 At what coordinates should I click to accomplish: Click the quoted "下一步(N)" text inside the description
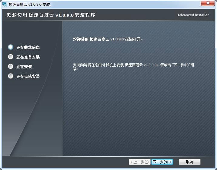point(181,65)
